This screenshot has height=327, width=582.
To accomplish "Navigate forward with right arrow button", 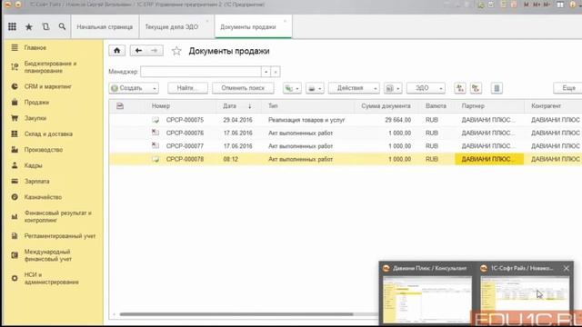I will coord(155,51).
